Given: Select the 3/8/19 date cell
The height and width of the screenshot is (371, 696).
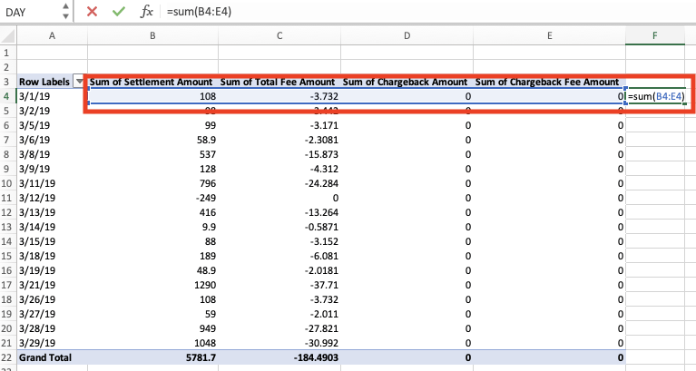Looking at the screenshot, I should coord(52,154).
